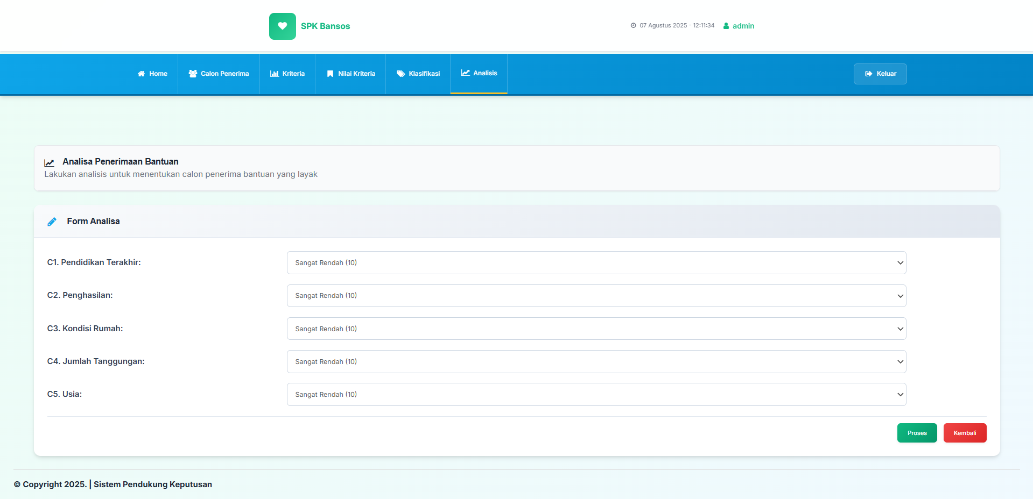This screenshot has width=1033, height=499.
Task: Click the Analisa Penerimaan Bantuan heading
Action: coord(121,161)
